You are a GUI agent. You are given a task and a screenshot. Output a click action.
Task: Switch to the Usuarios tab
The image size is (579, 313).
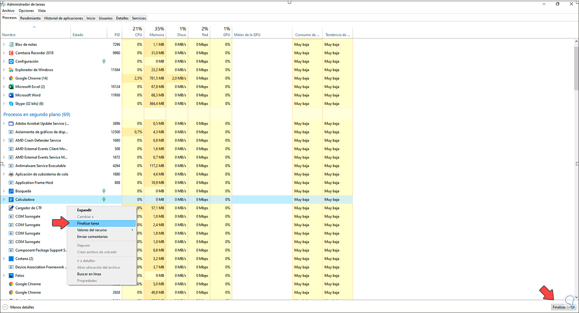(106, 18)
